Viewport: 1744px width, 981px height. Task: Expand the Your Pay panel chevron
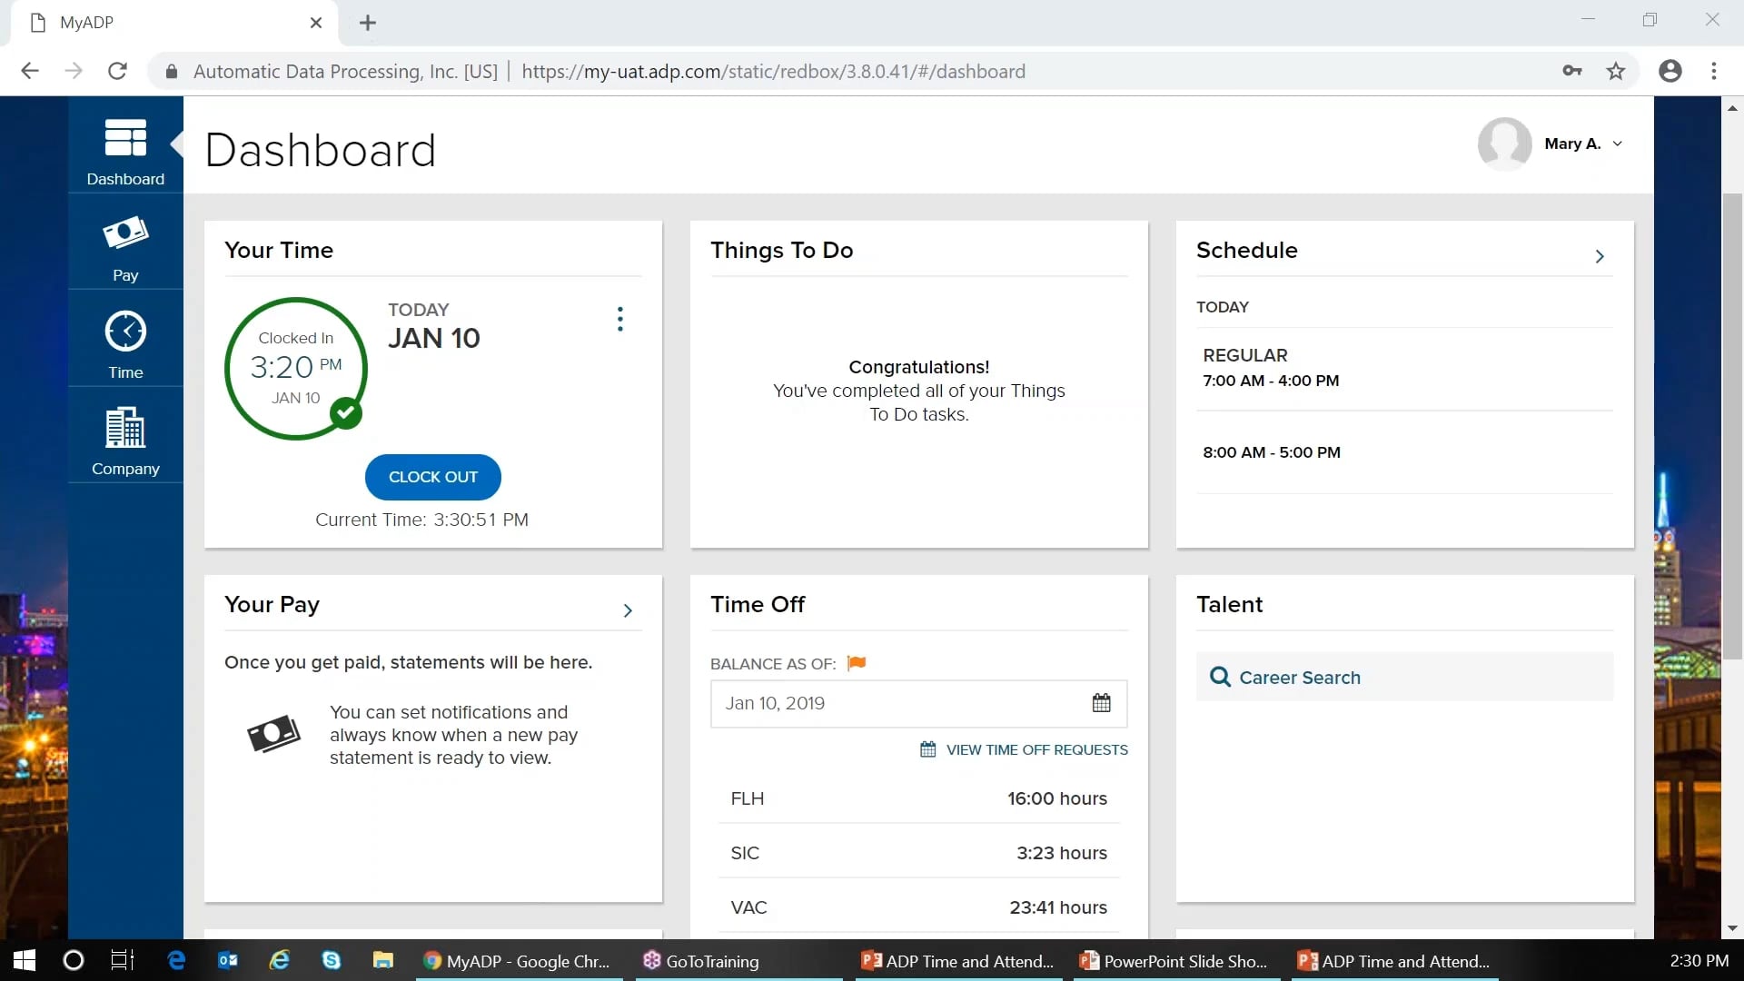[628, 609]
